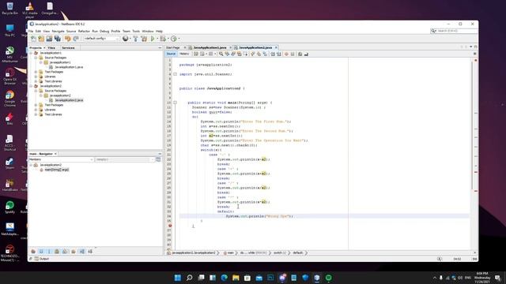Image resolution: width=506 pixels, height=284 pixels.
Task: Expand Libraries under JavaApplication2
Action: (x=36, y=110)
